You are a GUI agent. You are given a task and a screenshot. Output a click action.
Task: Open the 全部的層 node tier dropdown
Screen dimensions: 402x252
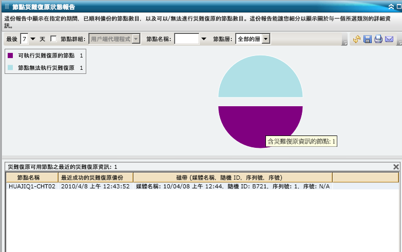266,39
